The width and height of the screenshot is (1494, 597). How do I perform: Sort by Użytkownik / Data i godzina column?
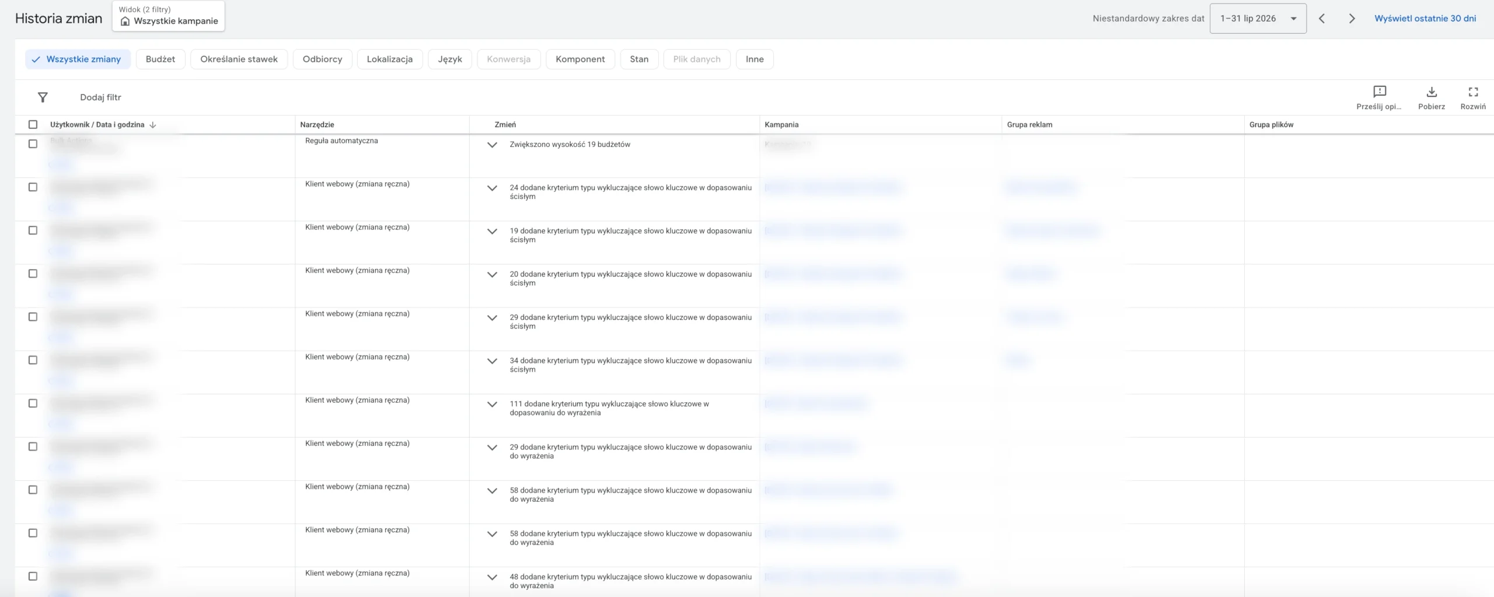97,125
